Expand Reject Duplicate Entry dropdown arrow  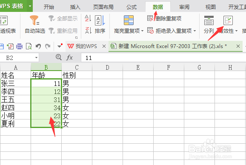[x=195, y=31]
